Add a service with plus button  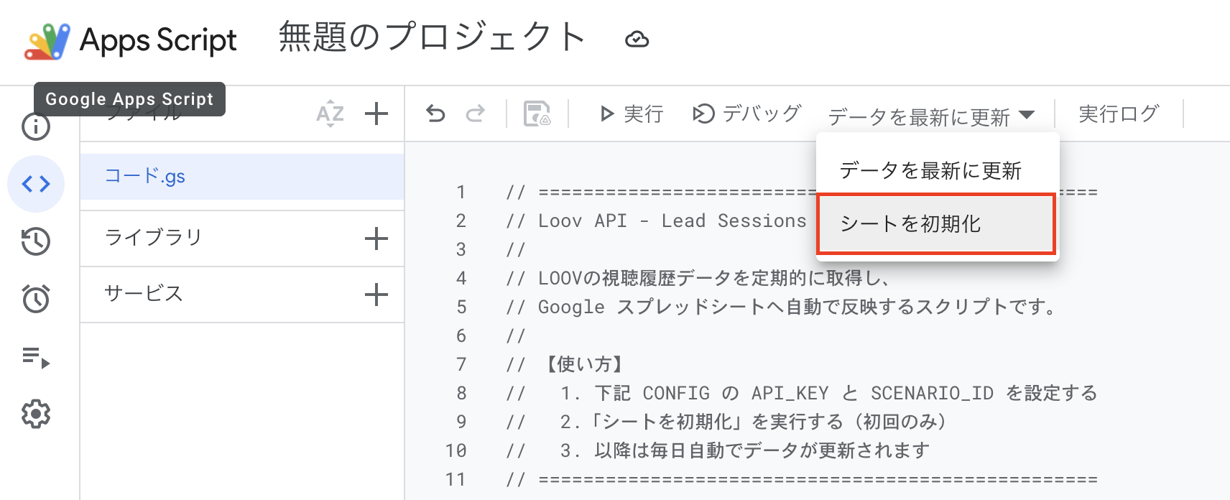[376, 295]
